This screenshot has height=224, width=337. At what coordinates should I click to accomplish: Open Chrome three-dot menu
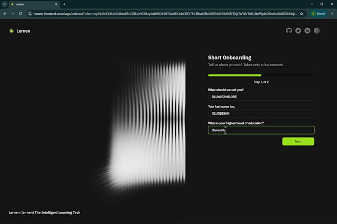point(332,14)
